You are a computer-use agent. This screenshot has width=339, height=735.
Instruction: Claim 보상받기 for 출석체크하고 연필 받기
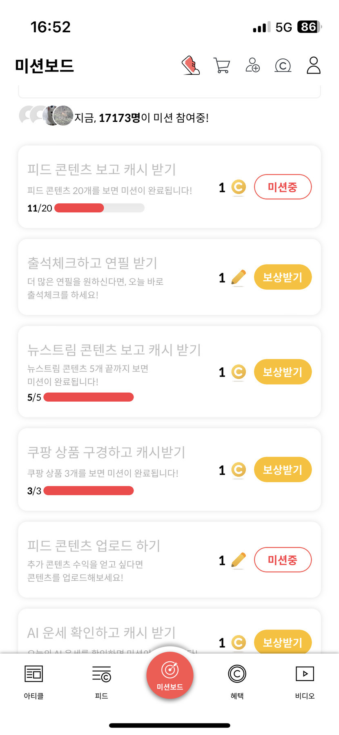[x=283, y=277]
